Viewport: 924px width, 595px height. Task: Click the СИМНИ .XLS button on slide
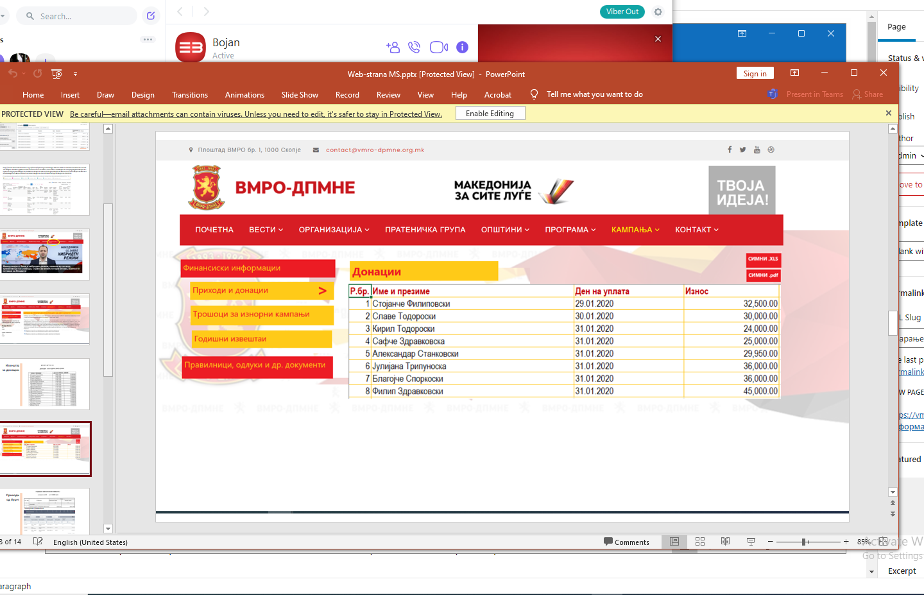pos(763,259)
